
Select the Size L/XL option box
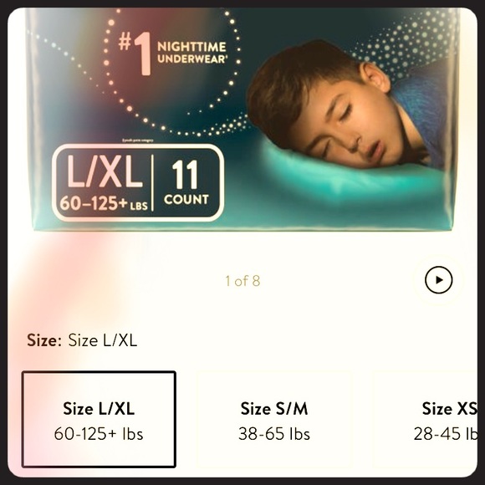[99, 419]
